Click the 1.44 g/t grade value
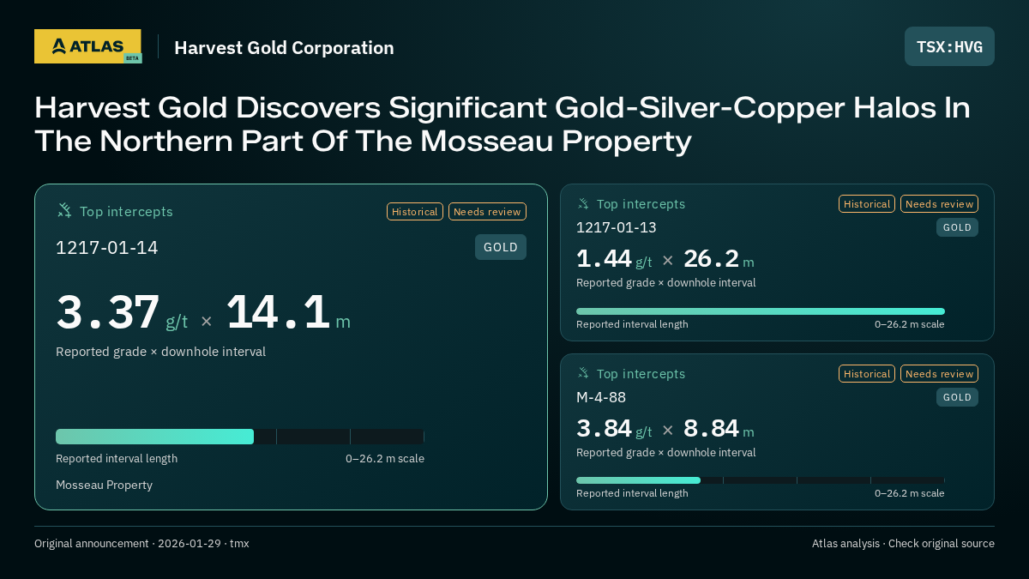This screenshot has height=579, width=1029. click(x=614, y=259)
